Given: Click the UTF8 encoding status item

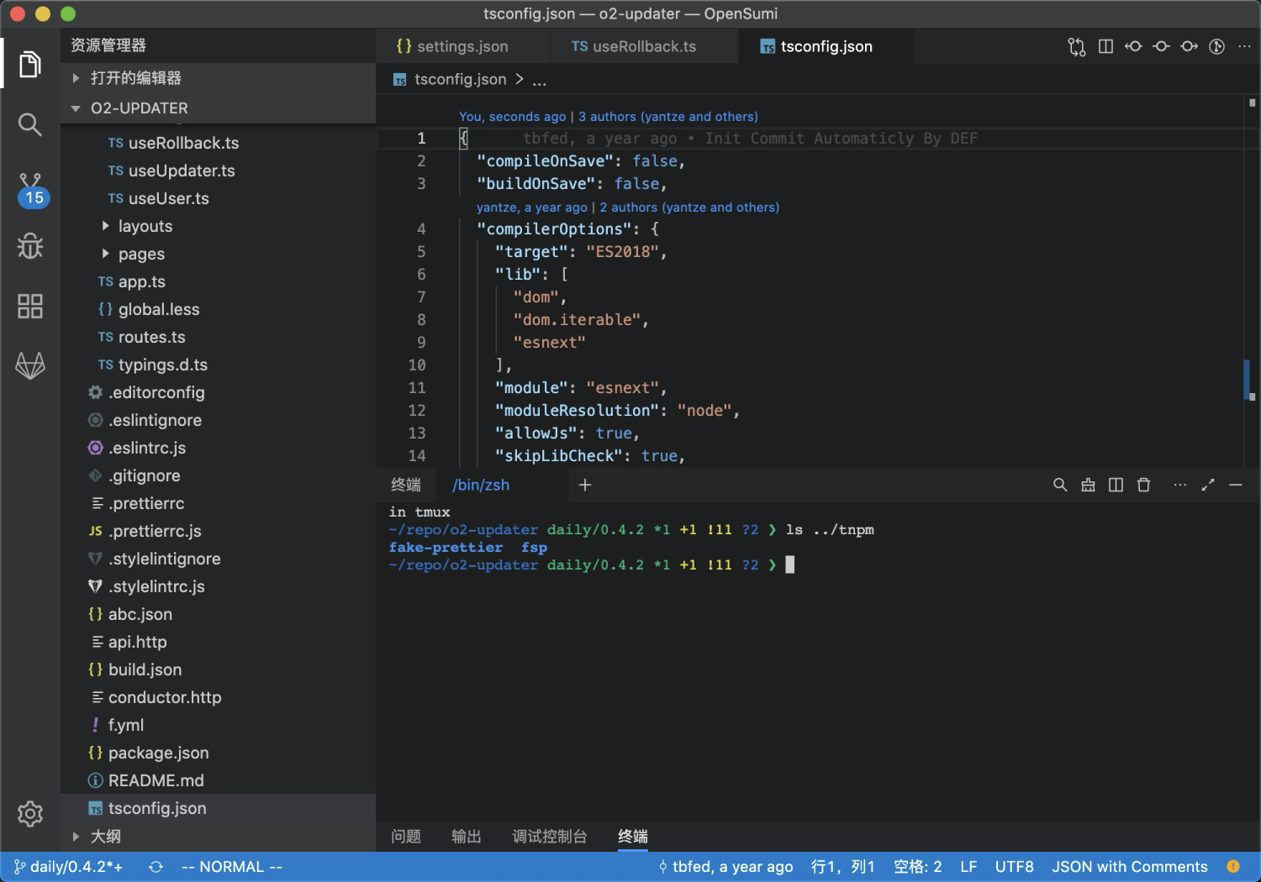Looking at the screenshot, I should pos(1014,866).
